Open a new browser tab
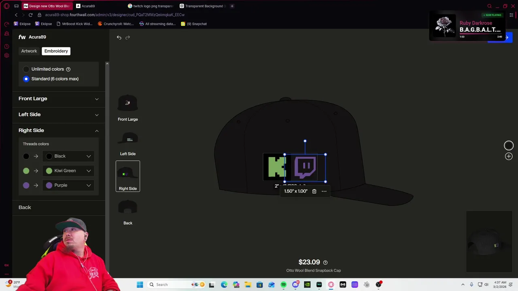This screenshot has height=291, width=518. 232,6
